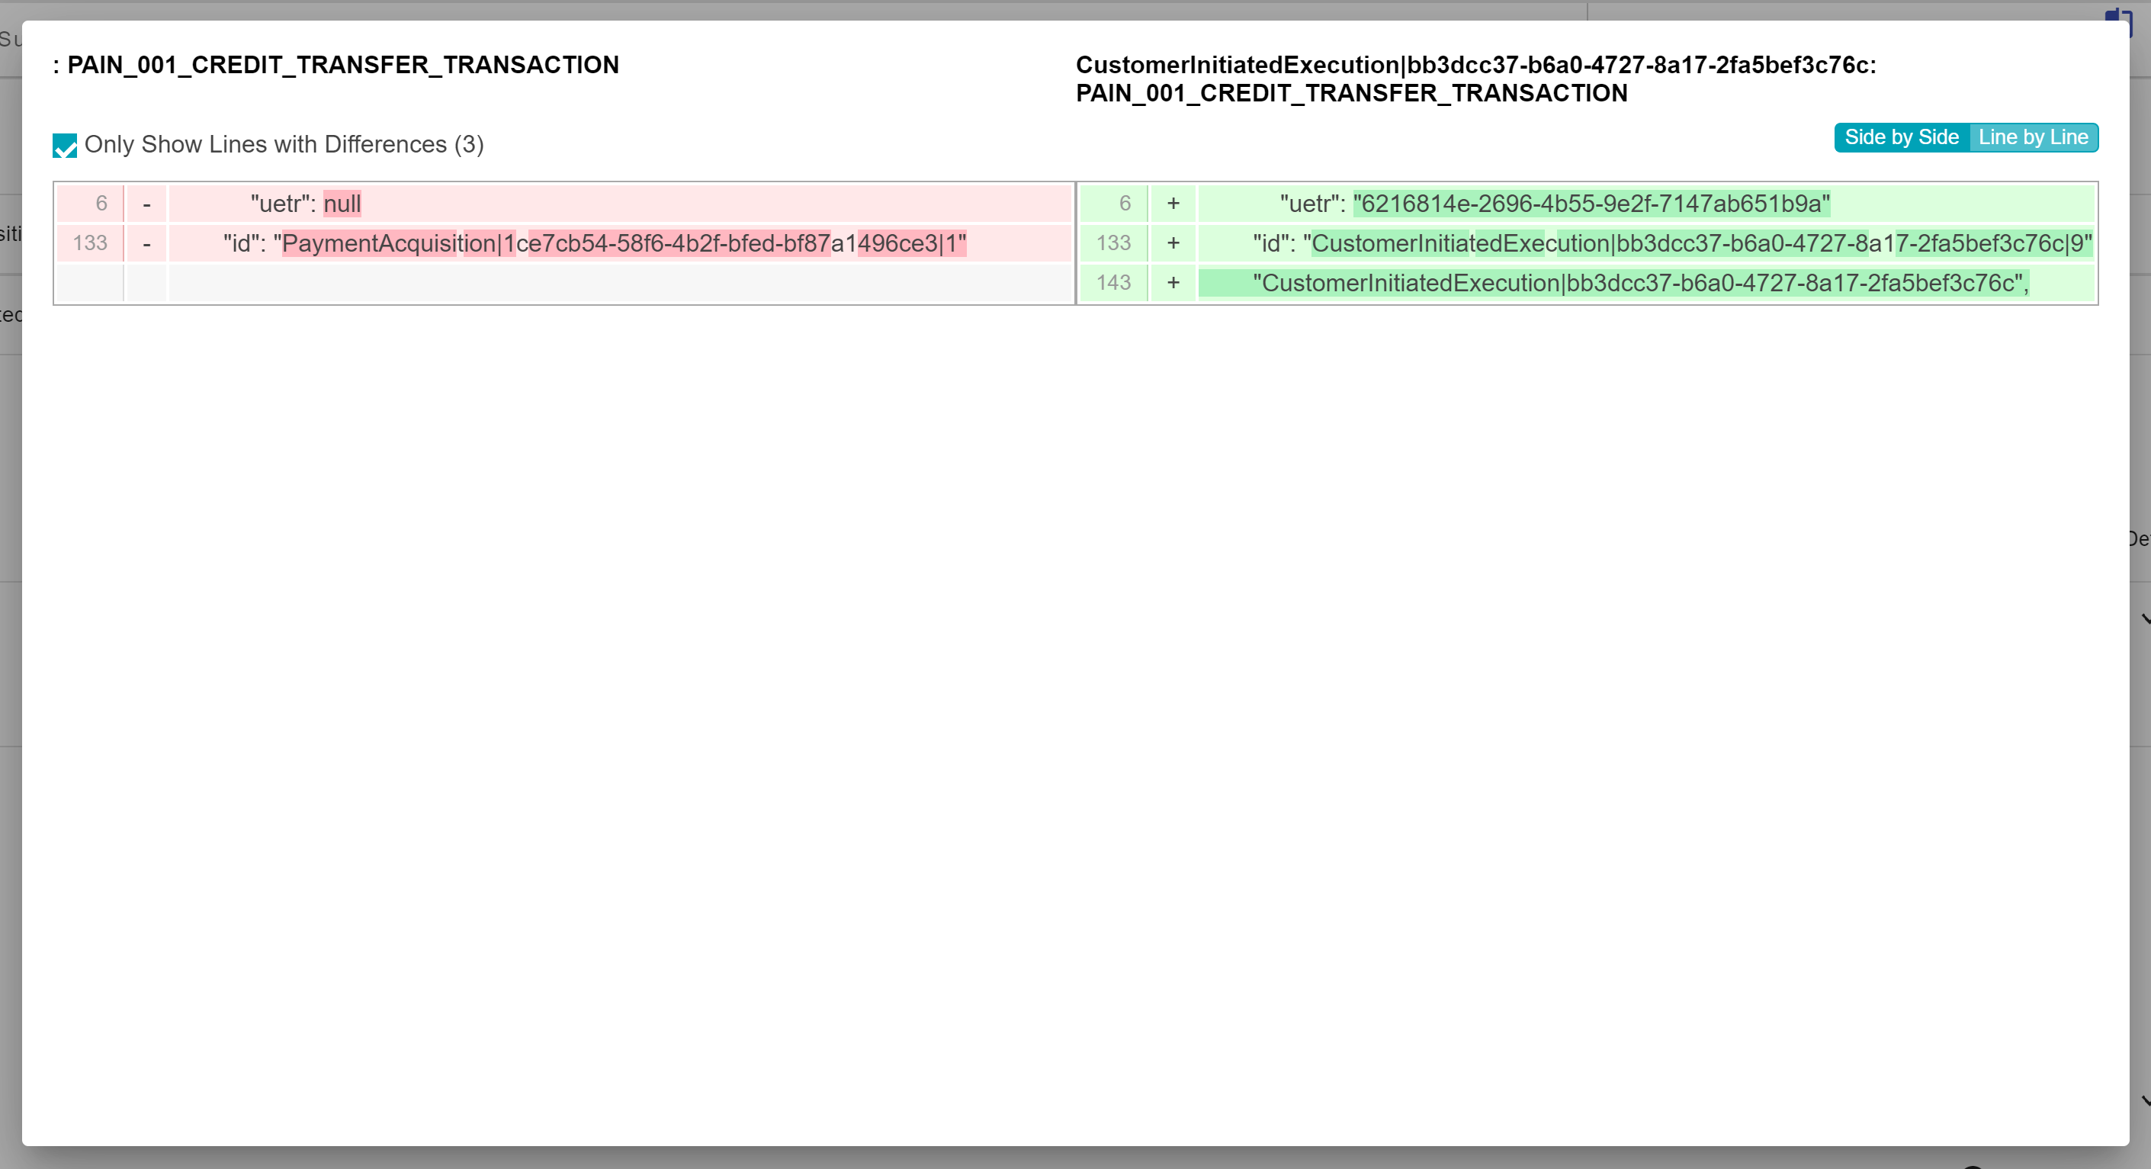Image resolution: width=2151 pixels, height=1169 pixels.
Task: Click the plus marker on right line 143
Action: 1173,283
